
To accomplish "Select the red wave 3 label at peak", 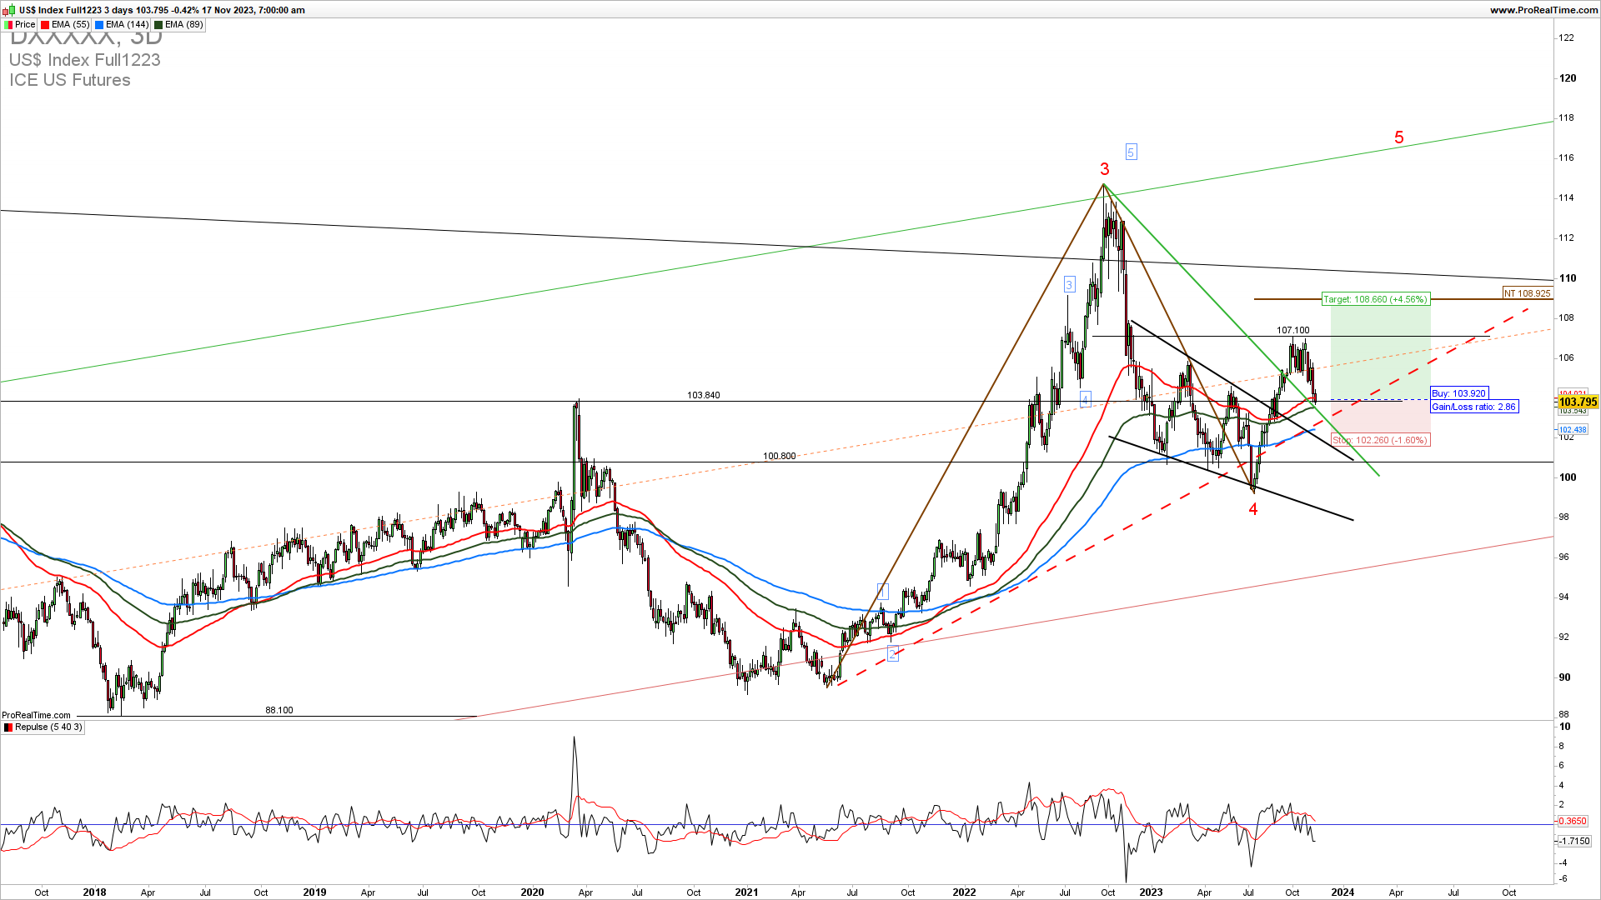I will [x=1105, y=169].
